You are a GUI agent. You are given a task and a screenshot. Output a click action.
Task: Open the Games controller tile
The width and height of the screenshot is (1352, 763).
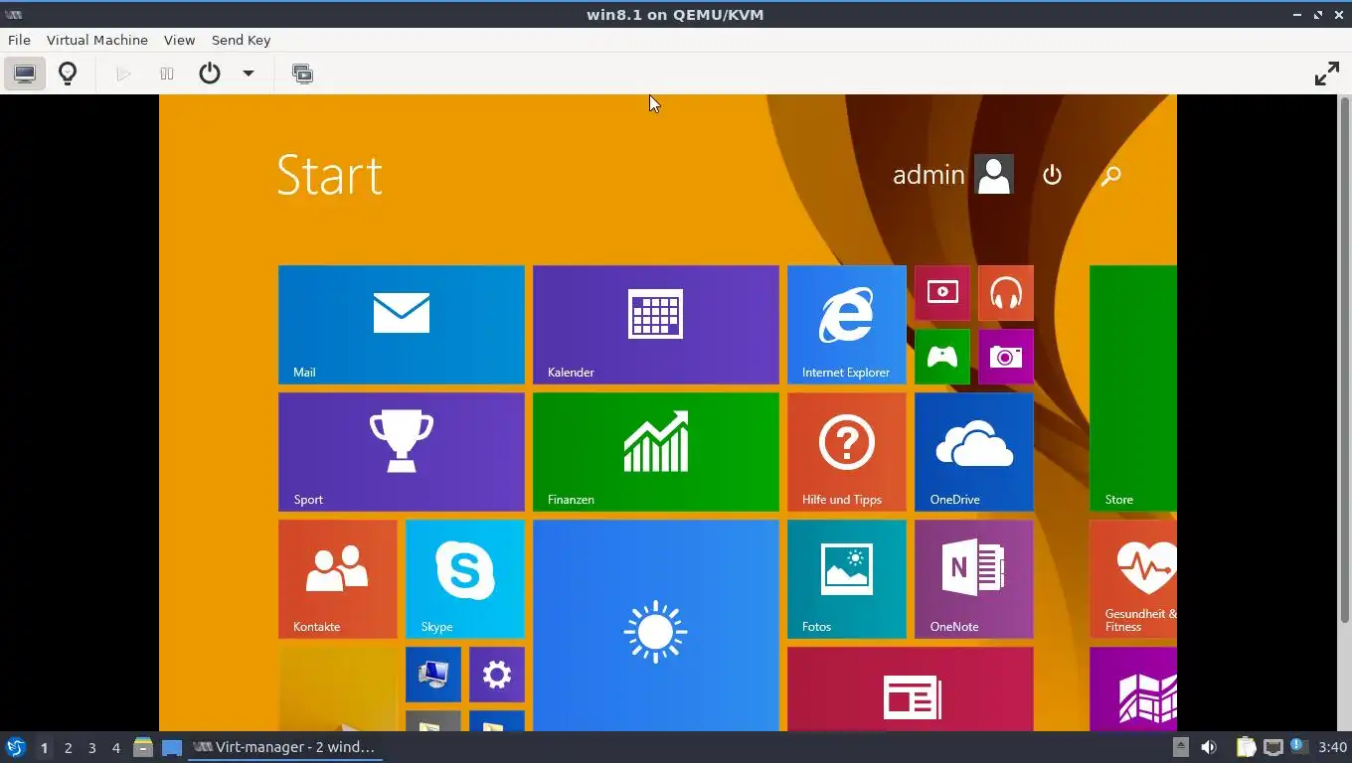pyautogui.click(x=942, y=357)
